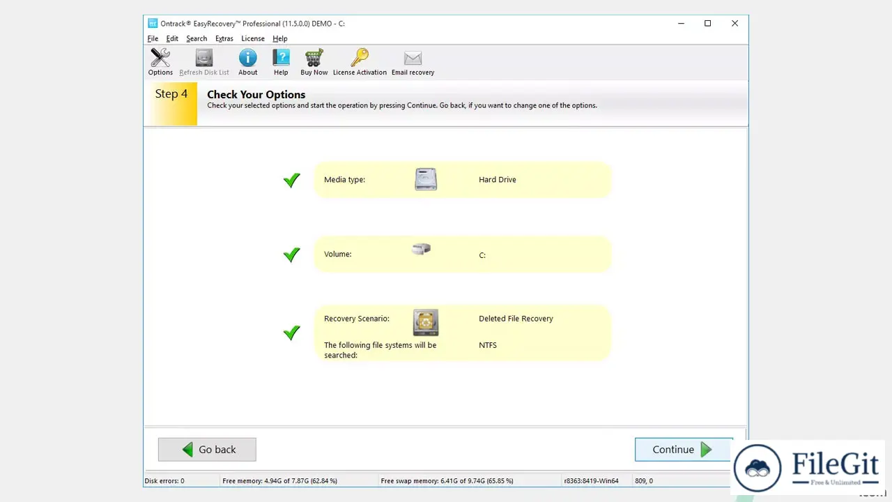This screenshot has width=892, height=502.
Task: Click the 809, 0 status bar entry
Action: point(644,481)
